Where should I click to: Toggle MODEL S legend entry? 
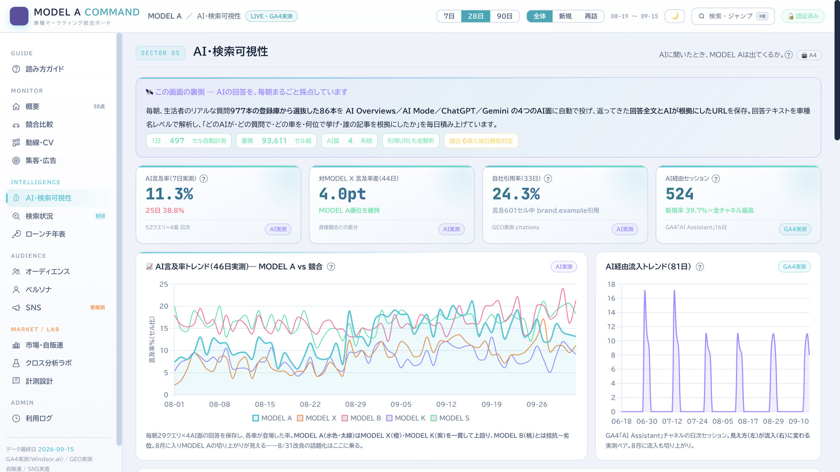tap(450, 418)
